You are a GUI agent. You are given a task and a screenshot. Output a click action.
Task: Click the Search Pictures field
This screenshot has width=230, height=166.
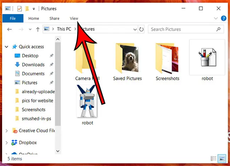coord(186,29)
